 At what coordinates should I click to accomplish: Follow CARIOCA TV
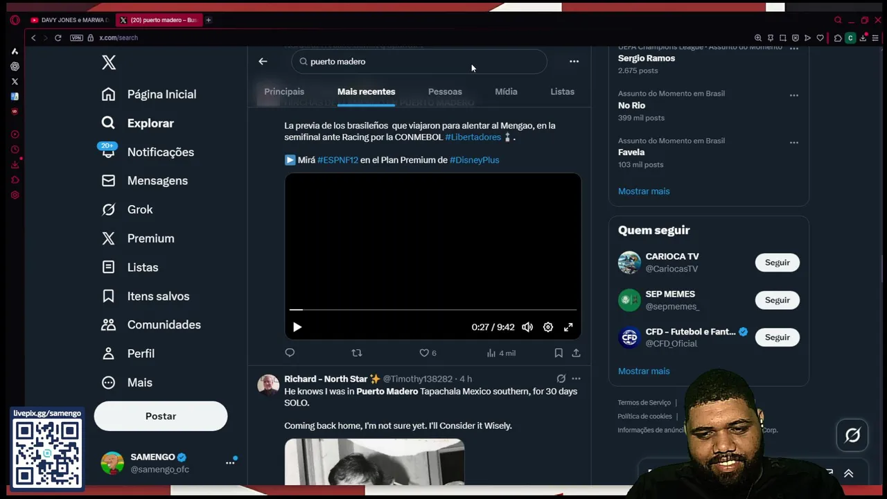click(x=777, y=263)
